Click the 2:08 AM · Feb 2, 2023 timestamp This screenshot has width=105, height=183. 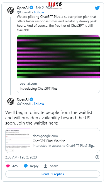[x=21, y=157]
